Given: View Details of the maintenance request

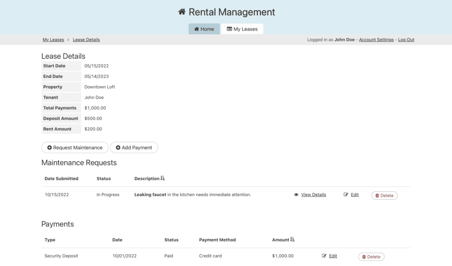Looking at the screenshot, I should click(313, 195).
